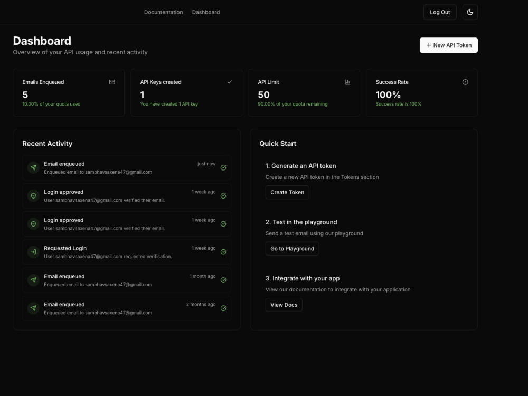The image size is (528, 396).
Task: Click the bar chart icon on API Limit card
Action: (x=347, y=82)
